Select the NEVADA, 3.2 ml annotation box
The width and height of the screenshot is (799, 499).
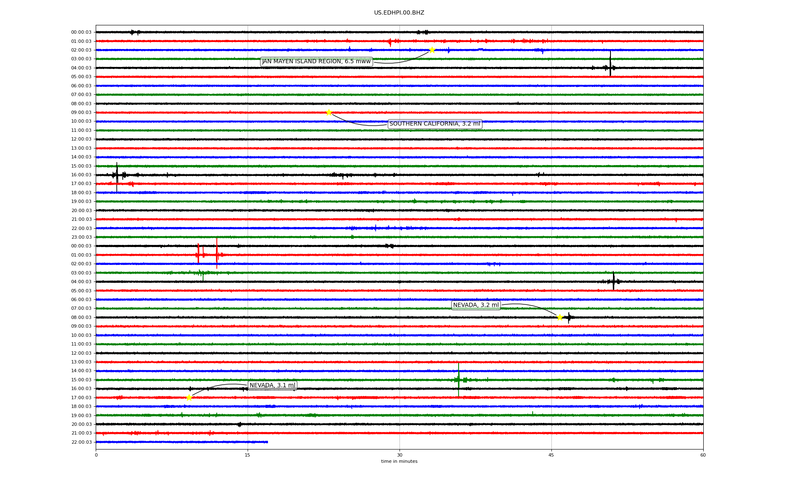476,305
